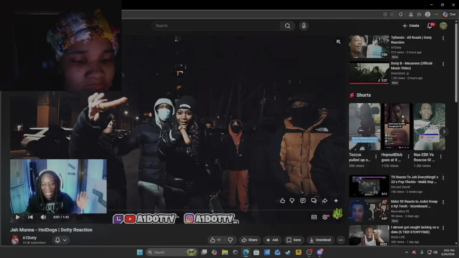
Task: Open the A1Dotty channel name link
Action: pyautogui.click(x=29, y=238)
